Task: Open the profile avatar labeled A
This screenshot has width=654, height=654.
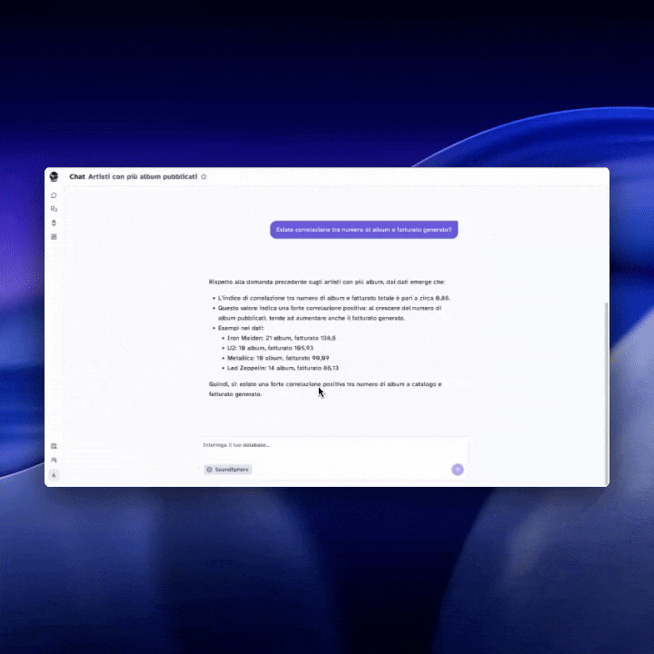Action: pyautogui.click(x=54, y=475)
